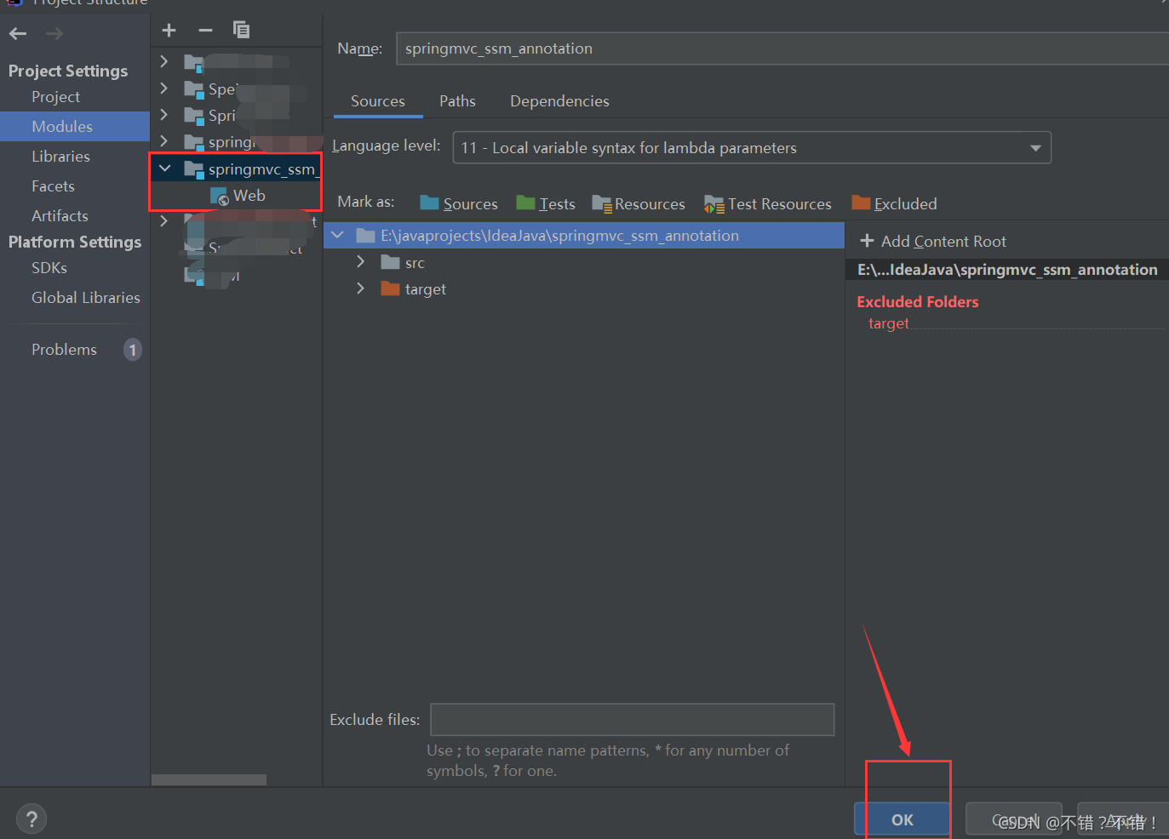Mark folder as Sources
1169x839 pixels.
coord(459,204)
